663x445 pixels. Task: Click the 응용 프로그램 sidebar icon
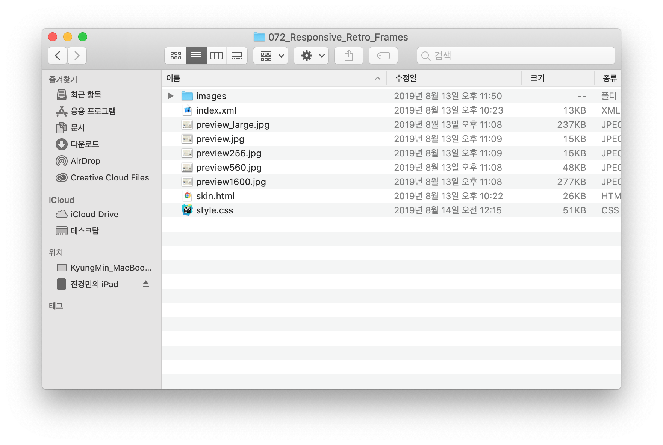click(x=62, y=111)
